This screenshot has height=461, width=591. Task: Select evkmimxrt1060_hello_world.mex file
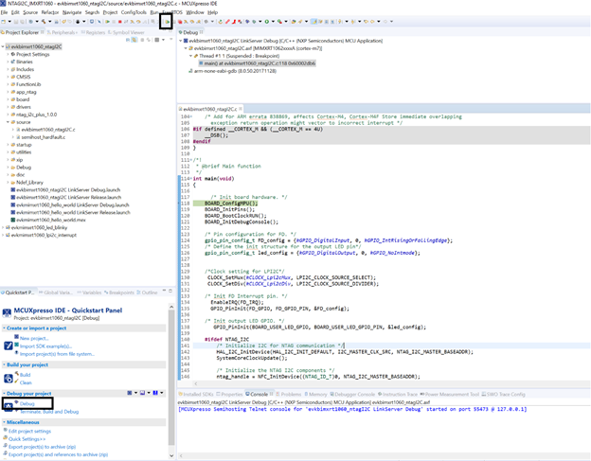coord(51,220)
